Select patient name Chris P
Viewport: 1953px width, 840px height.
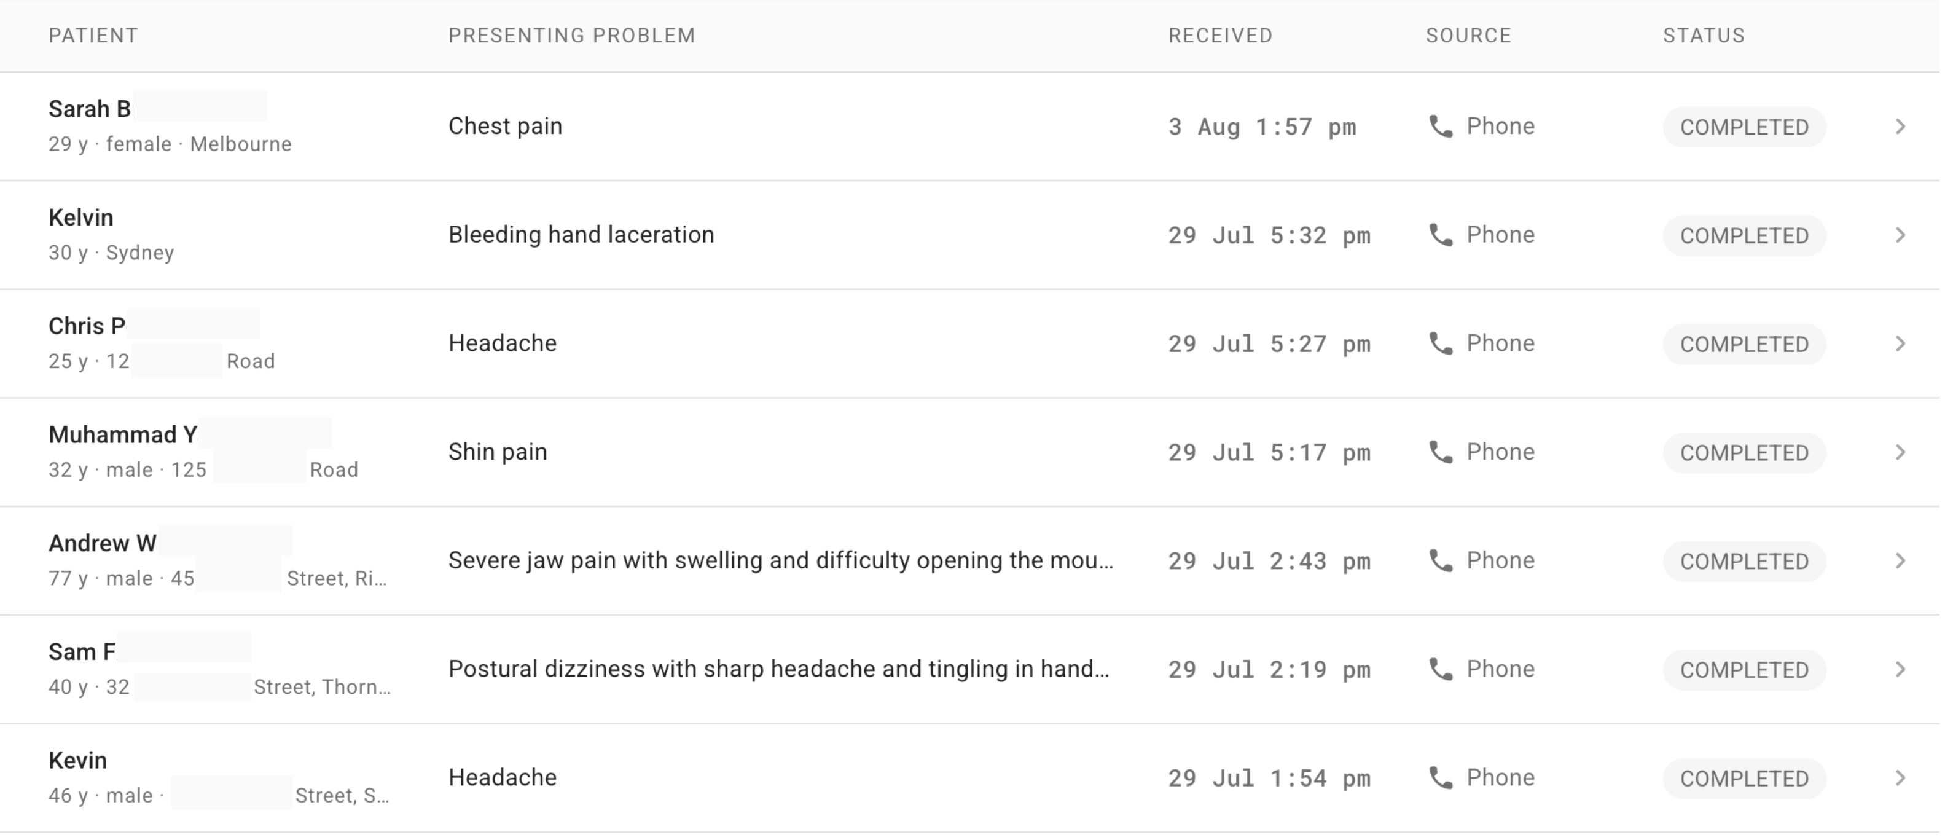[x=87, y=326]
